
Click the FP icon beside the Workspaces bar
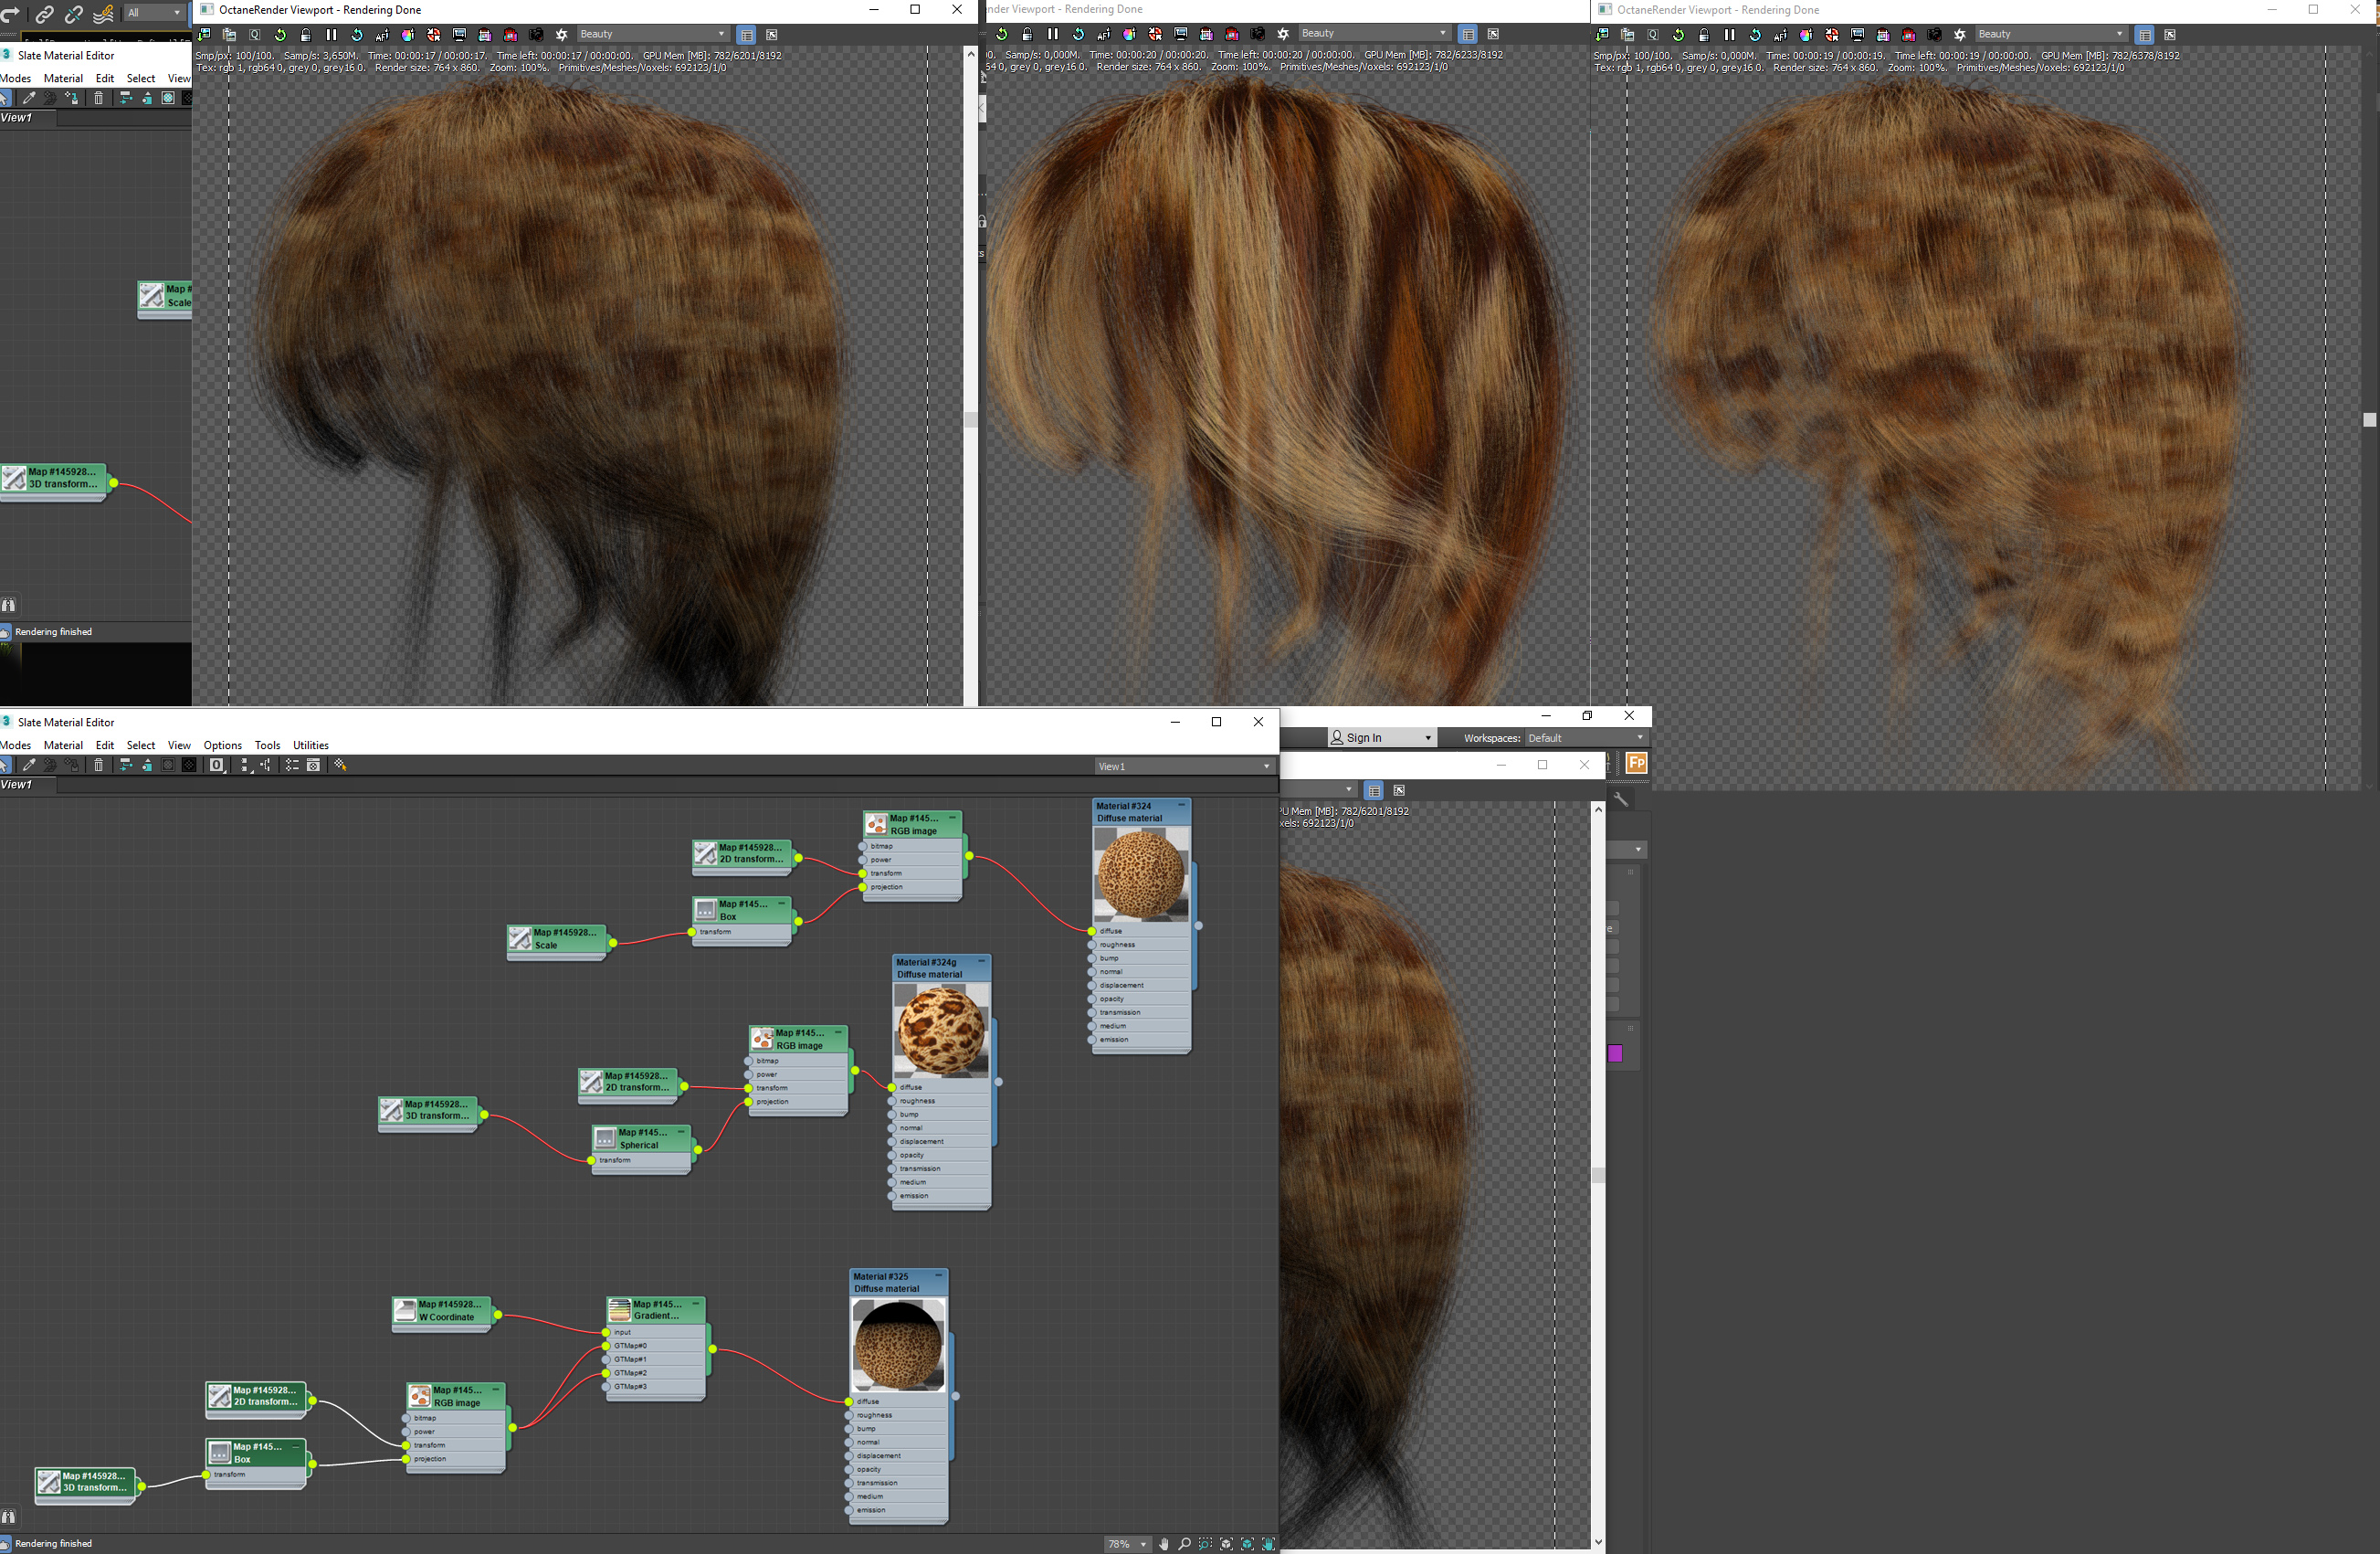pos(1636,764)
